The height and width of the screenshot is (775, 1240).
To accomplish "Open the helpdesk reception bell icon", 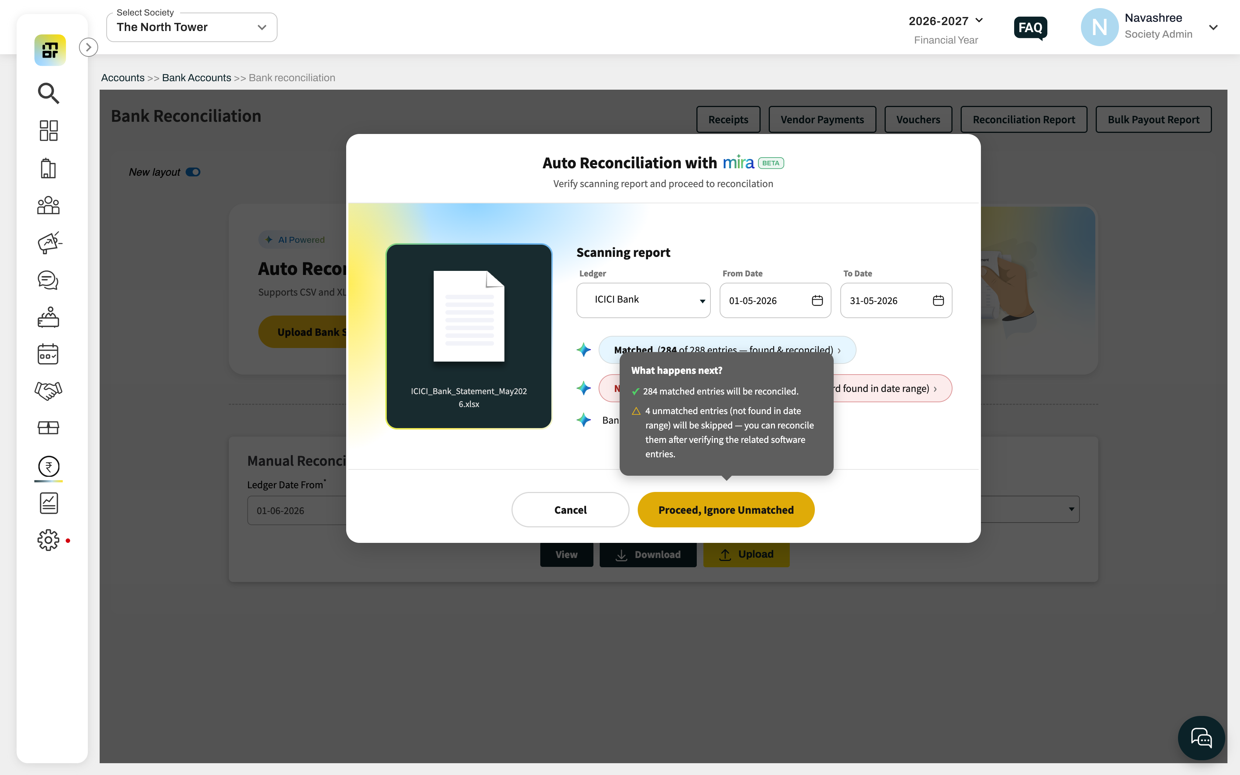I will tap(48, 317).
